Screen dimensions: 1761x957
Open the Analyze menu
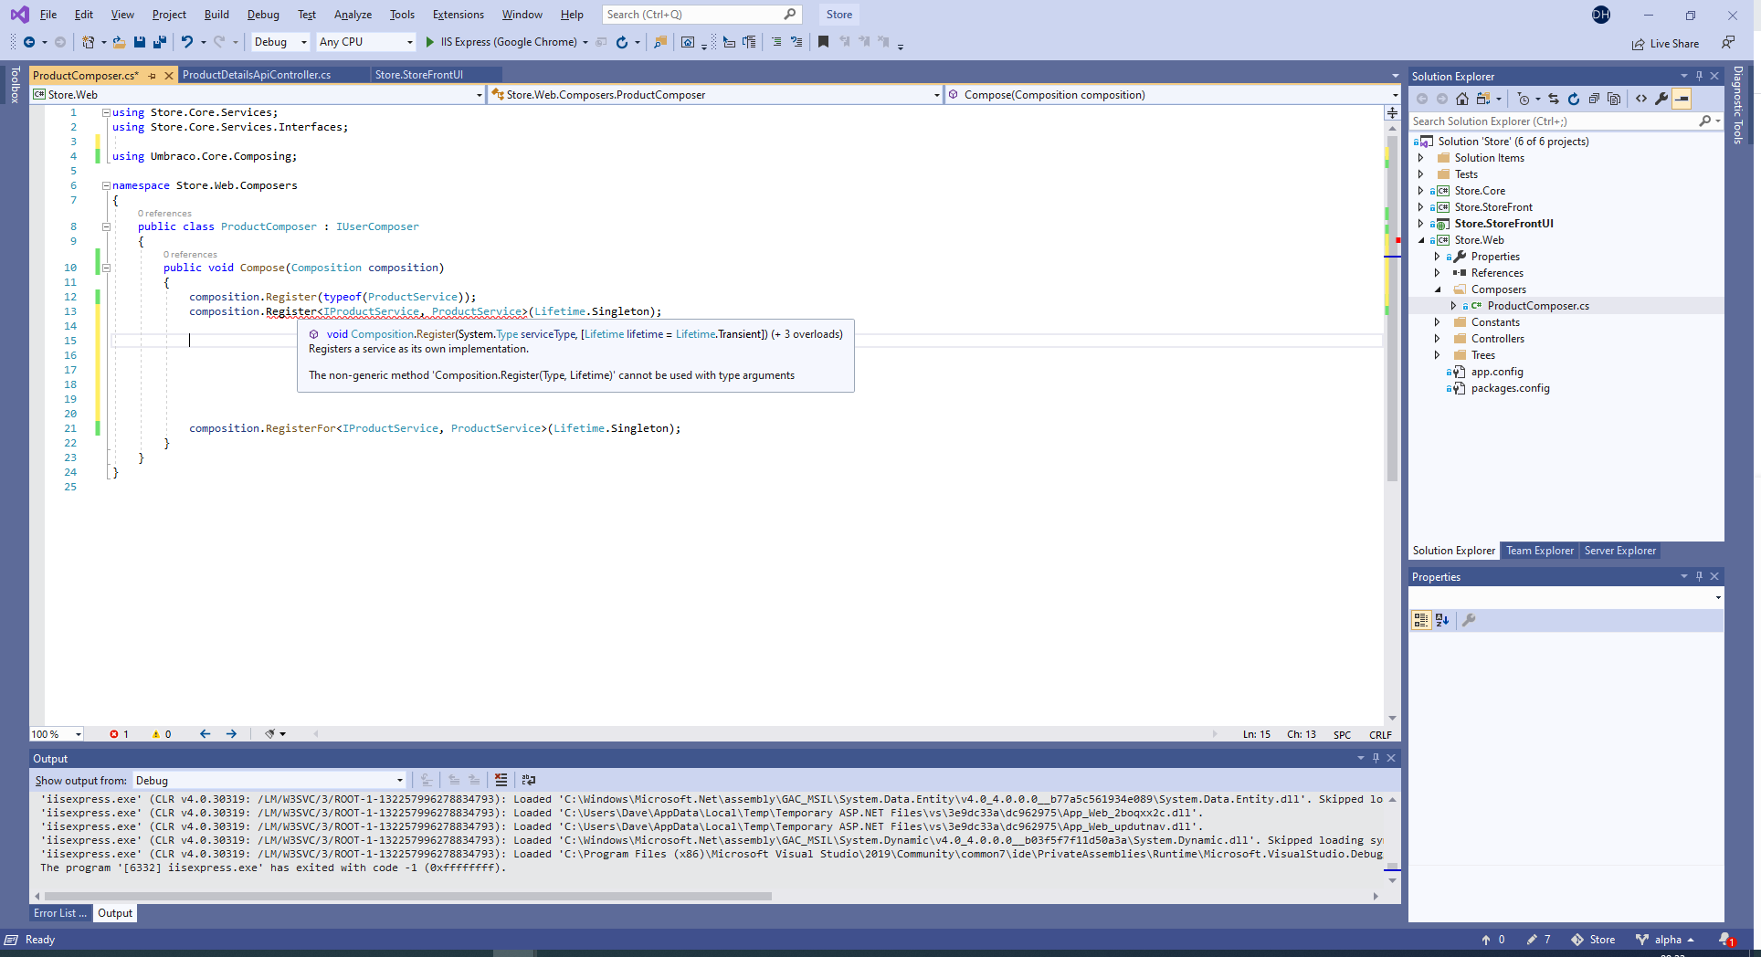pyautogui.click(x=353, y=15)
